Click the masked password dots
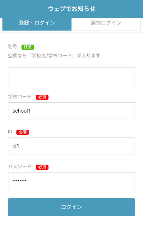This screenshot has width=143, height=226. click(19, 181)
